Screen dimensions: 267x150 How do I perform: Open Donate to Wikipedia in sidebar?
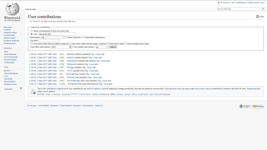[11, 41]
